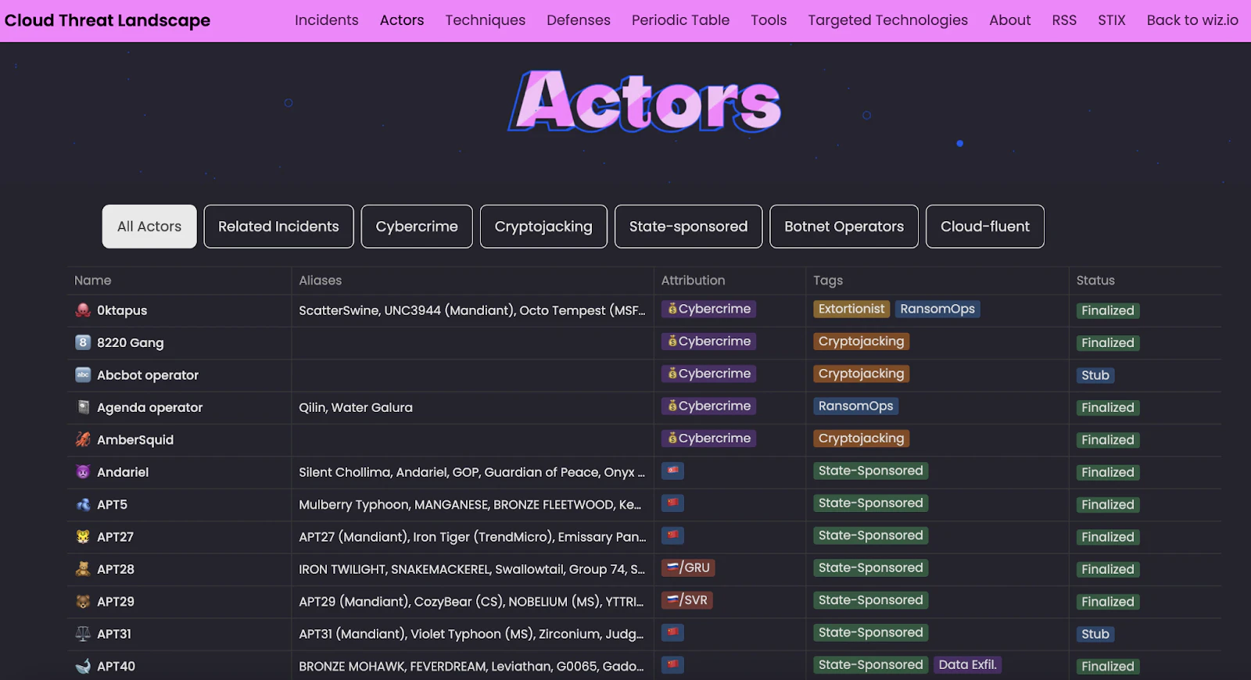Viewport: 1251px width, 680px height.
Task: Click the flag badge in APT5 row
Action: click(672, 503)
